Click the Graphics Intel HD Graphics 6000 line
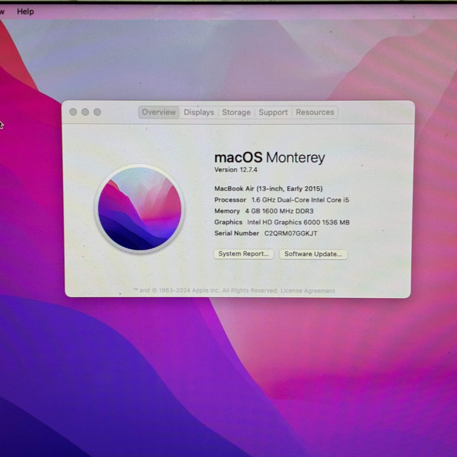This screenshot has width=457, height=457. point(282,222)
